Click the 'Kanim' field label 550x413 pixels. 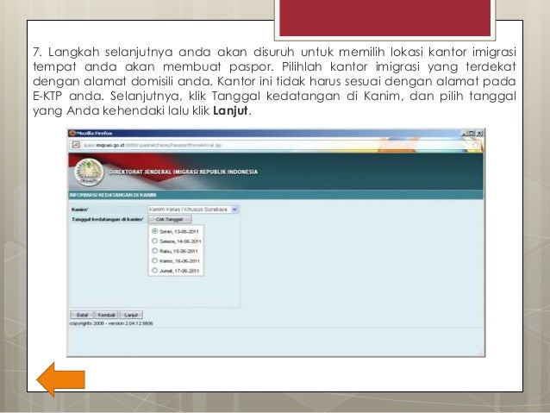tap(80, 210)
